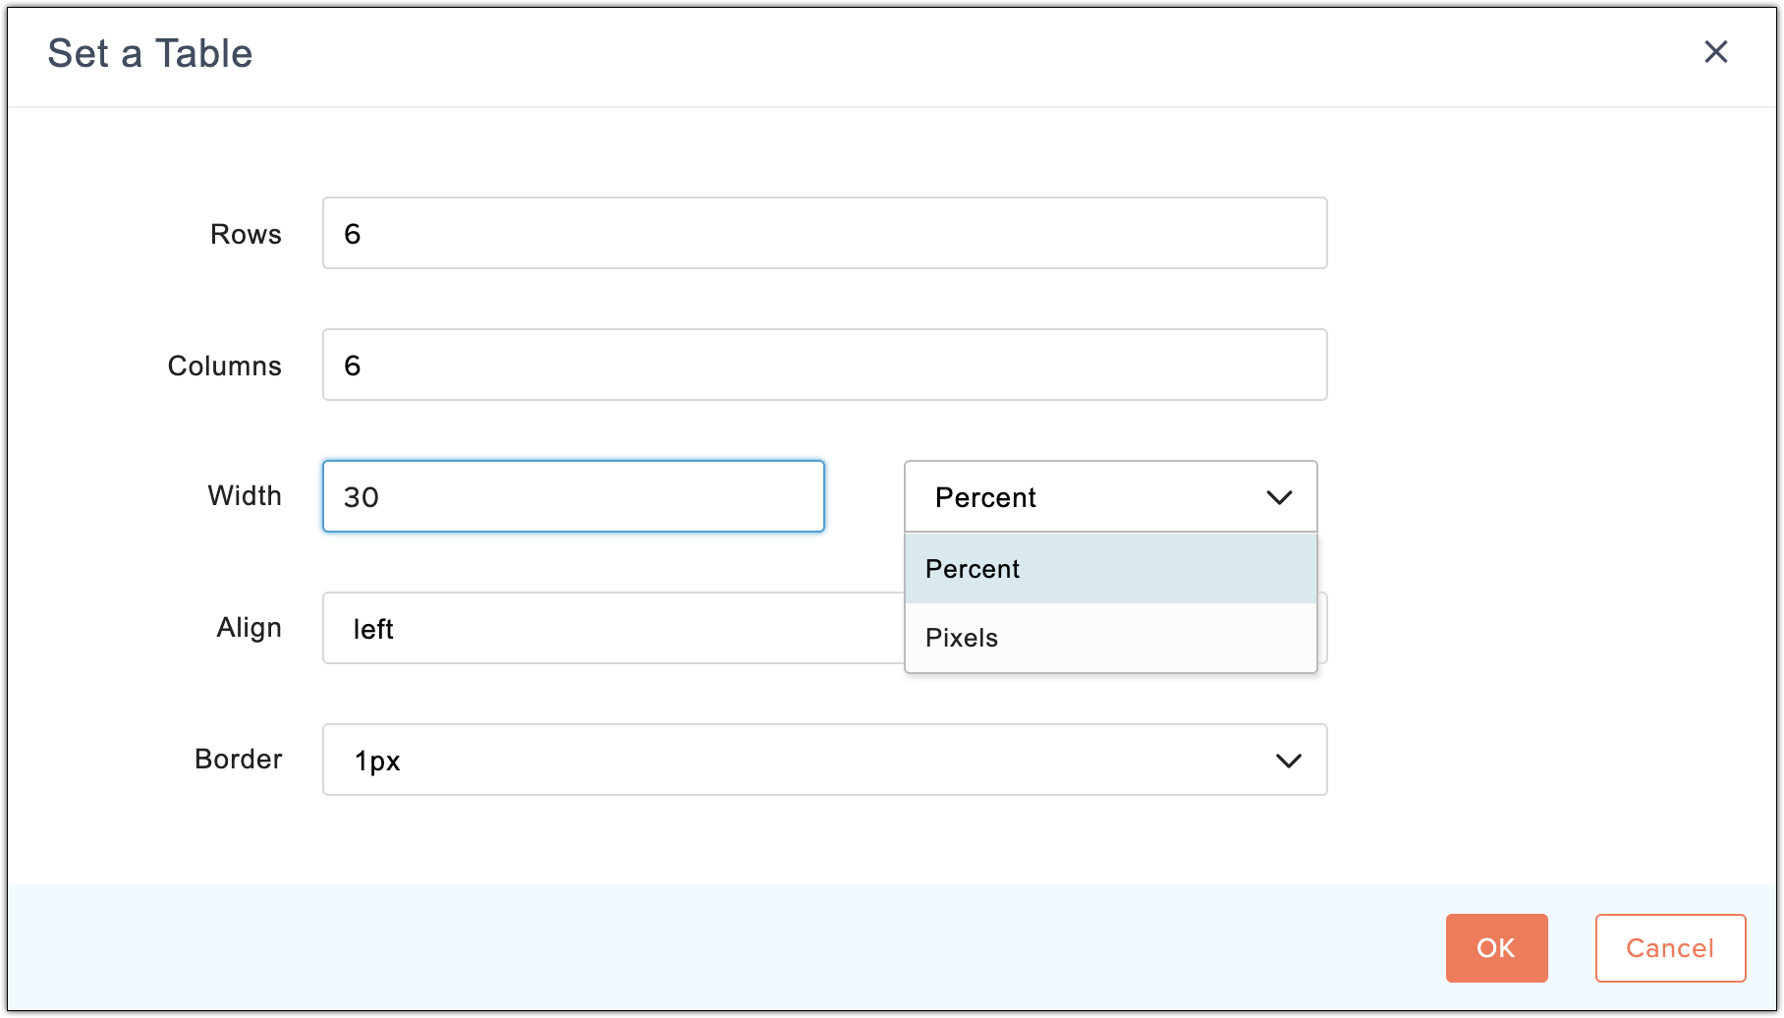Click the Width label
The image size is (1784, 1018).
(245, 496)
